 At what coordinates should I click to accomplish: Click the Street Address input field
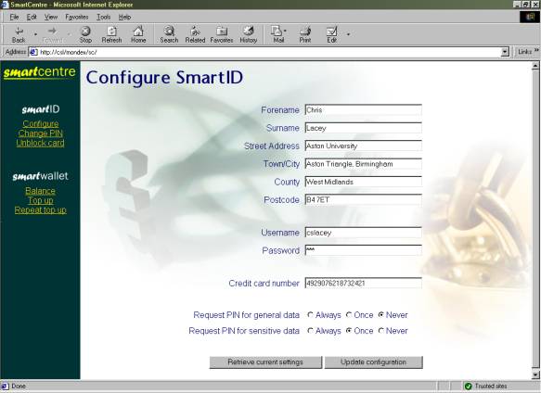(x=364, y=146)
